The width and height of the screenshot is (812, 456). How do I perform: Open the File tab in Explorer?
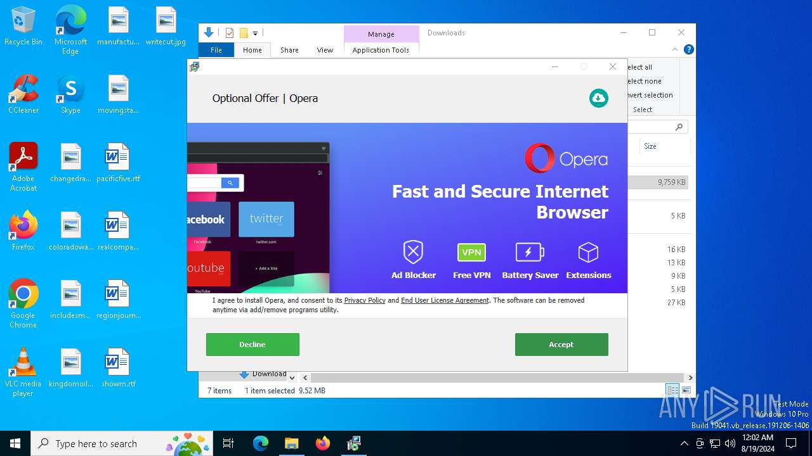pos(216,50)
